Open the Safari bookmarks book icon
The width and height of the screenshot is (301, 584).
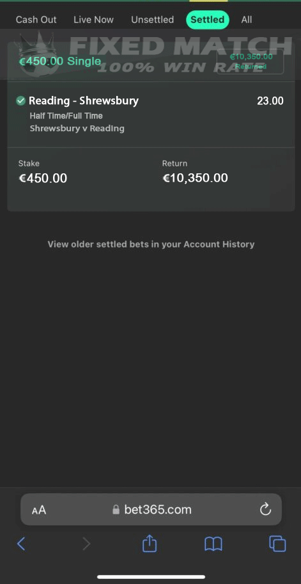(x=213, y=544)
